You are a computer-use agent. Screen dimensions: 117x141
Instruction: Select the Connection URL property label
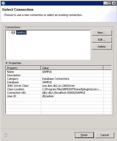click(17, 93)
